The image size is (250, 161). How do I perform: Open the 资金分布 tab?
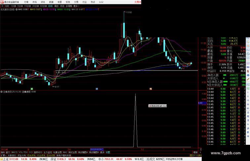pyautogui.click(x=22, y=155)
